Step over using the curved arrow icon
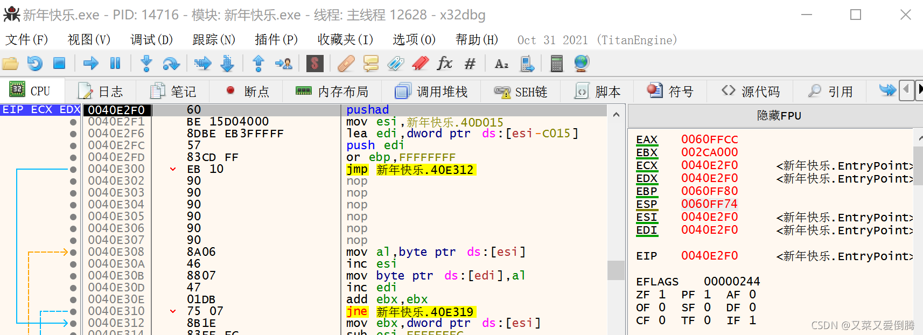Screen dimensions: 923x335 tap(171, 64)
